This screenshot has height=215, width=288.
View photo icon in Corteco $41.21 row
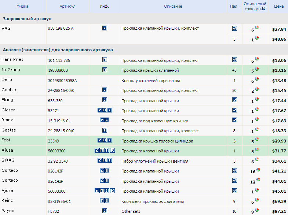(x=102, y=171)
